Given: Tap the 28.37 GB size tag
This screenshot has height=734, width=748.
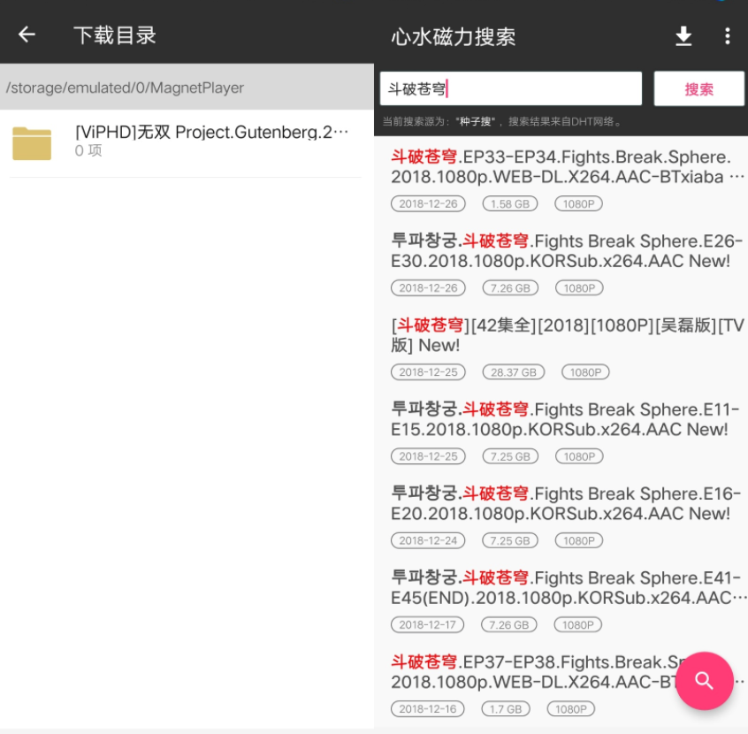Looking at the screenshot, I should (514, 372).
